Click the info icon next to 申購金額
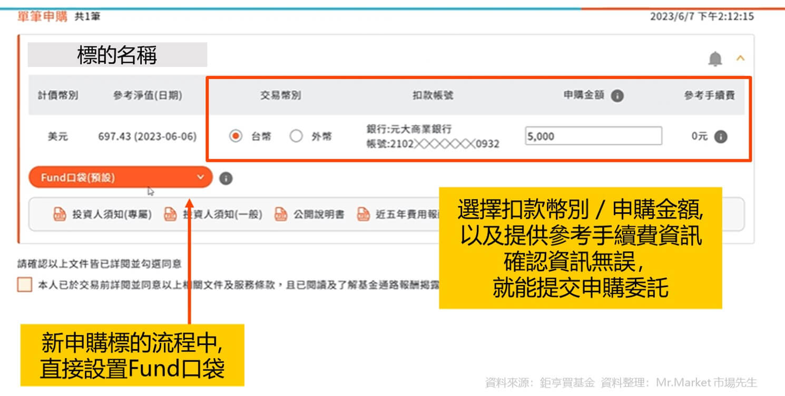 617,96
